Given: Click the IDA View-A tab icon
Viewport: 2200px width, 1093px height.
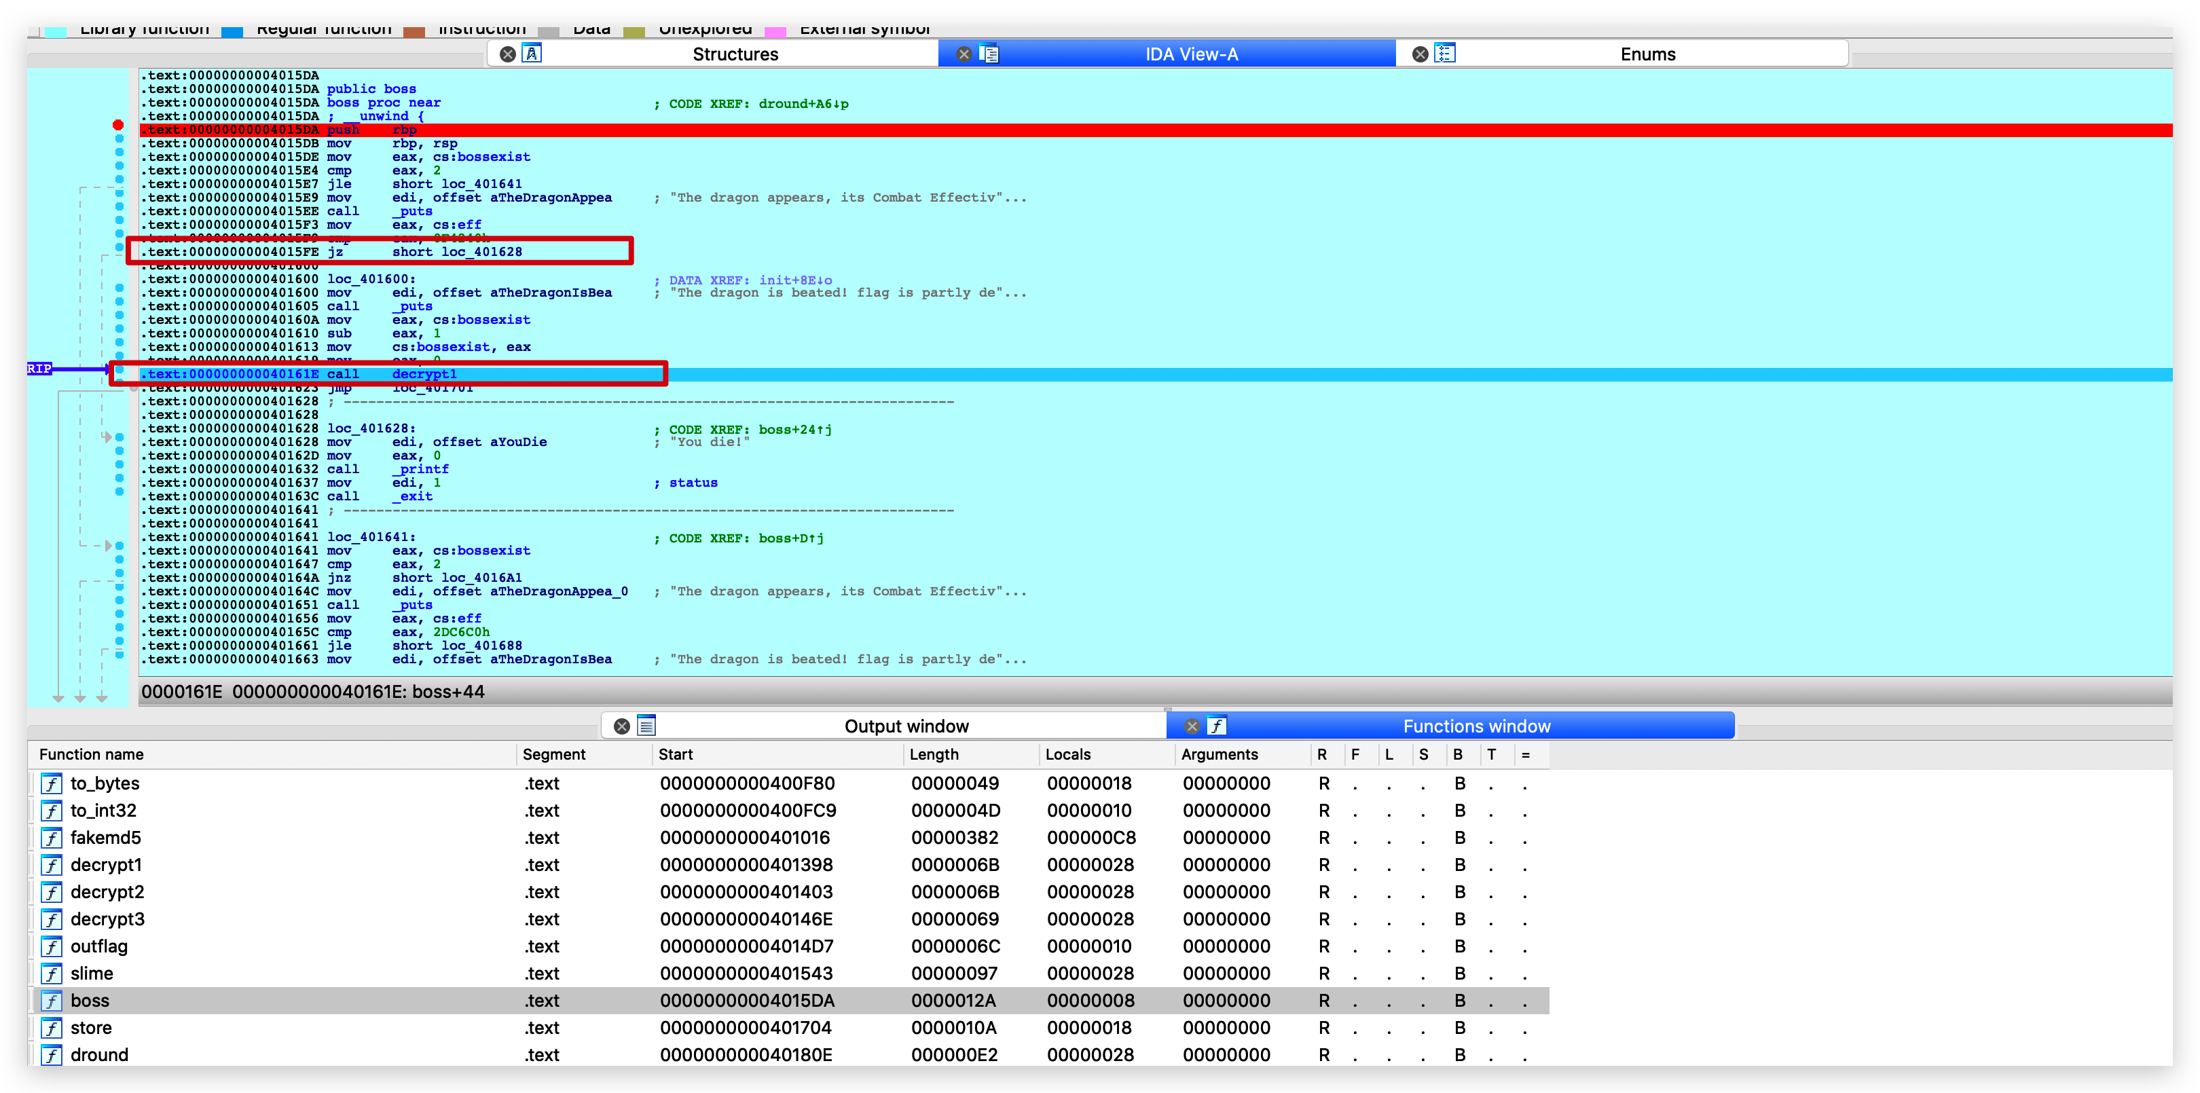Looking at the screenshot, I should (x=989, y=54).
